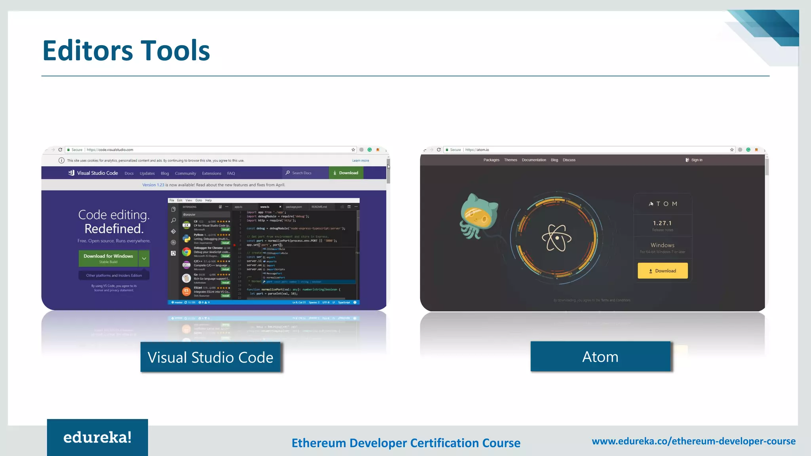The height and width of the screenshot is (456, 811).
Task: Bookmark the atom.io page with star
Action: click(732, 150)
